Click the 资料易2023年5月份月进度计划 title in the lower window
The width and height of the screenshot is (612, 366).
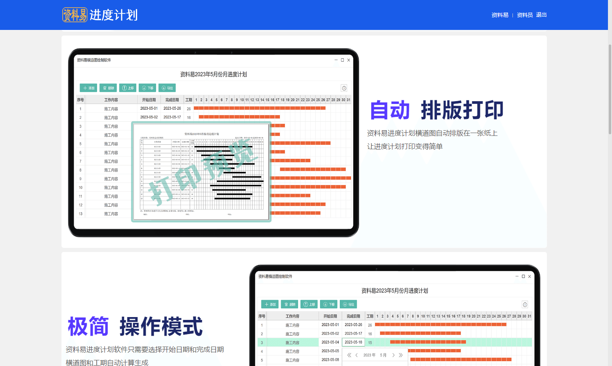395,291
